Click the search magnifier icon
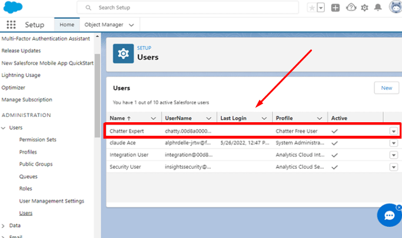 (88, 8)
